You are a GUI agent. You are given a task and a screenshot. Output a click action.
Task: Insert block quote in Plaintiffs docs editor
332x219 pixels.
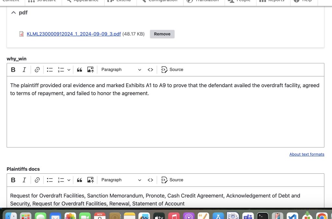tap(79, 180)
